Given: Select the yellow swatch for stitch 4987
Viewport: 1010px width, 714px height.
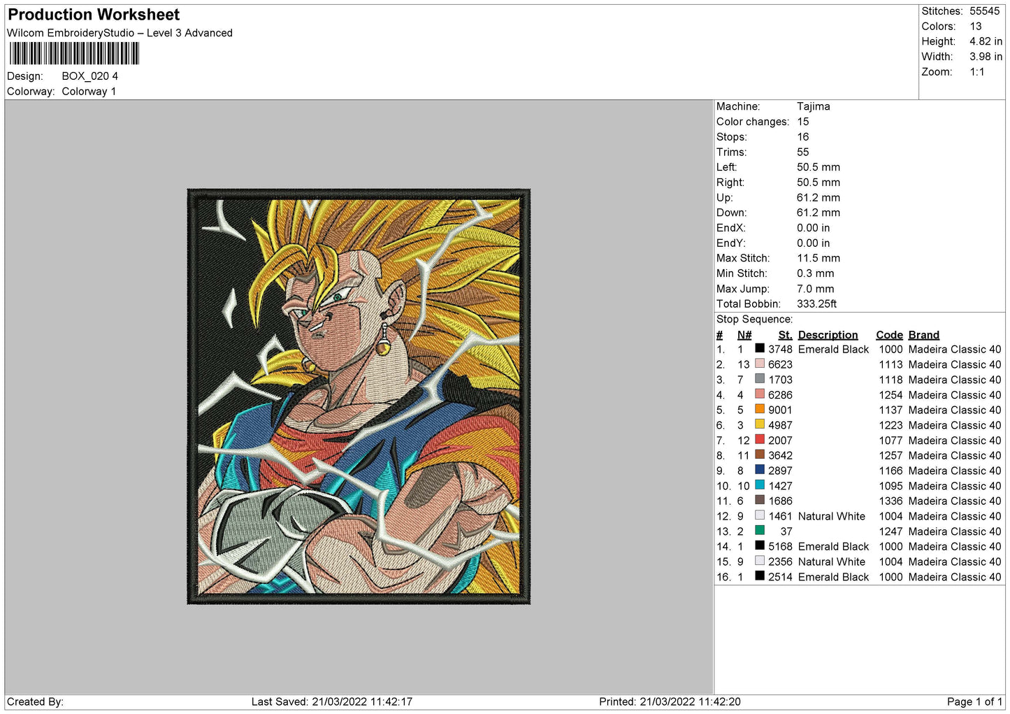Looking at the screenshot, I should [760, 424].
